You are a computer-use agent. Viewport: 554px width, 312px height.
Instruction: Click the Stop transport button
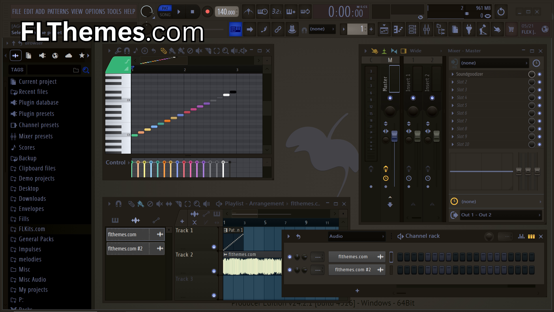pos(192,12)
